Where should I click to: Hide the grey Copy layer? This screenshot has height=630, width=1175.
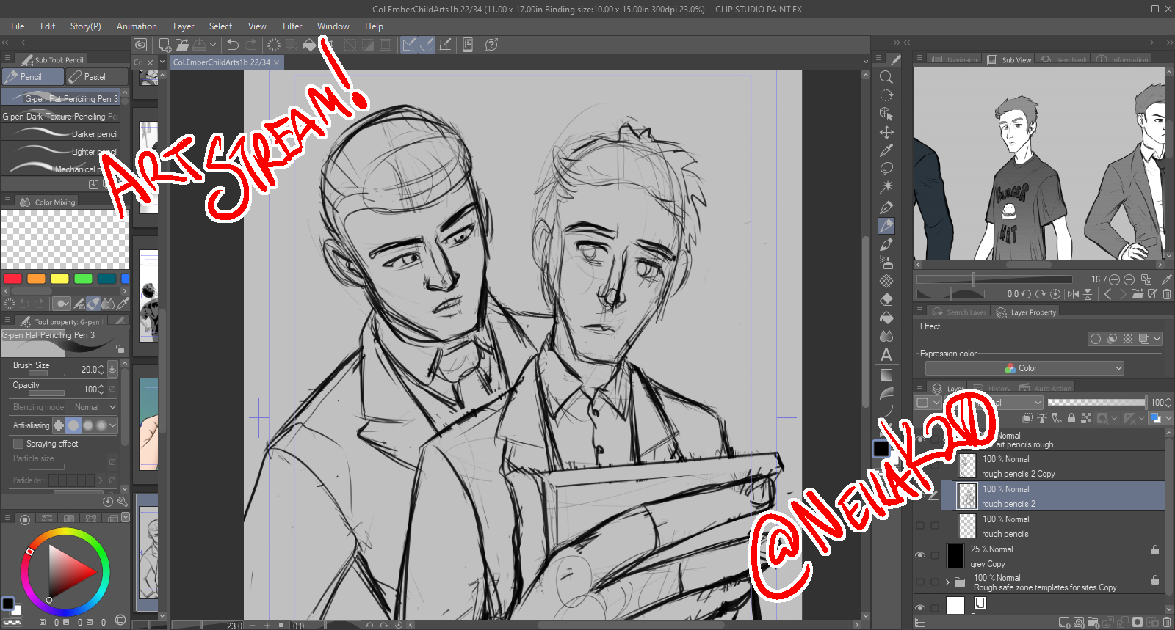tap(920, 555)
